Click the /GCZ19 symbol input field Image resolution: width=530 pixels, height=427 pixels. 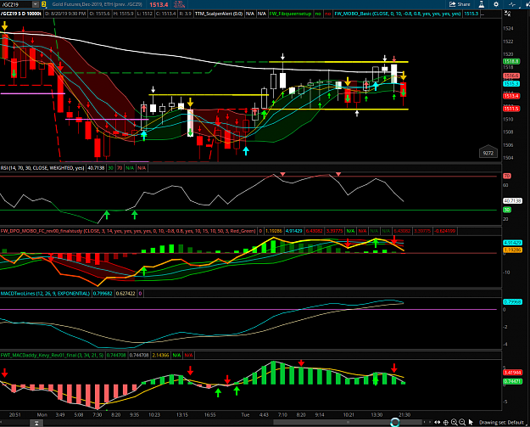click(x=16, y=4)
